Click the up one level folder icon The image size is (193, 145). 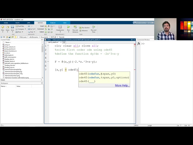(x=7, y=37)
